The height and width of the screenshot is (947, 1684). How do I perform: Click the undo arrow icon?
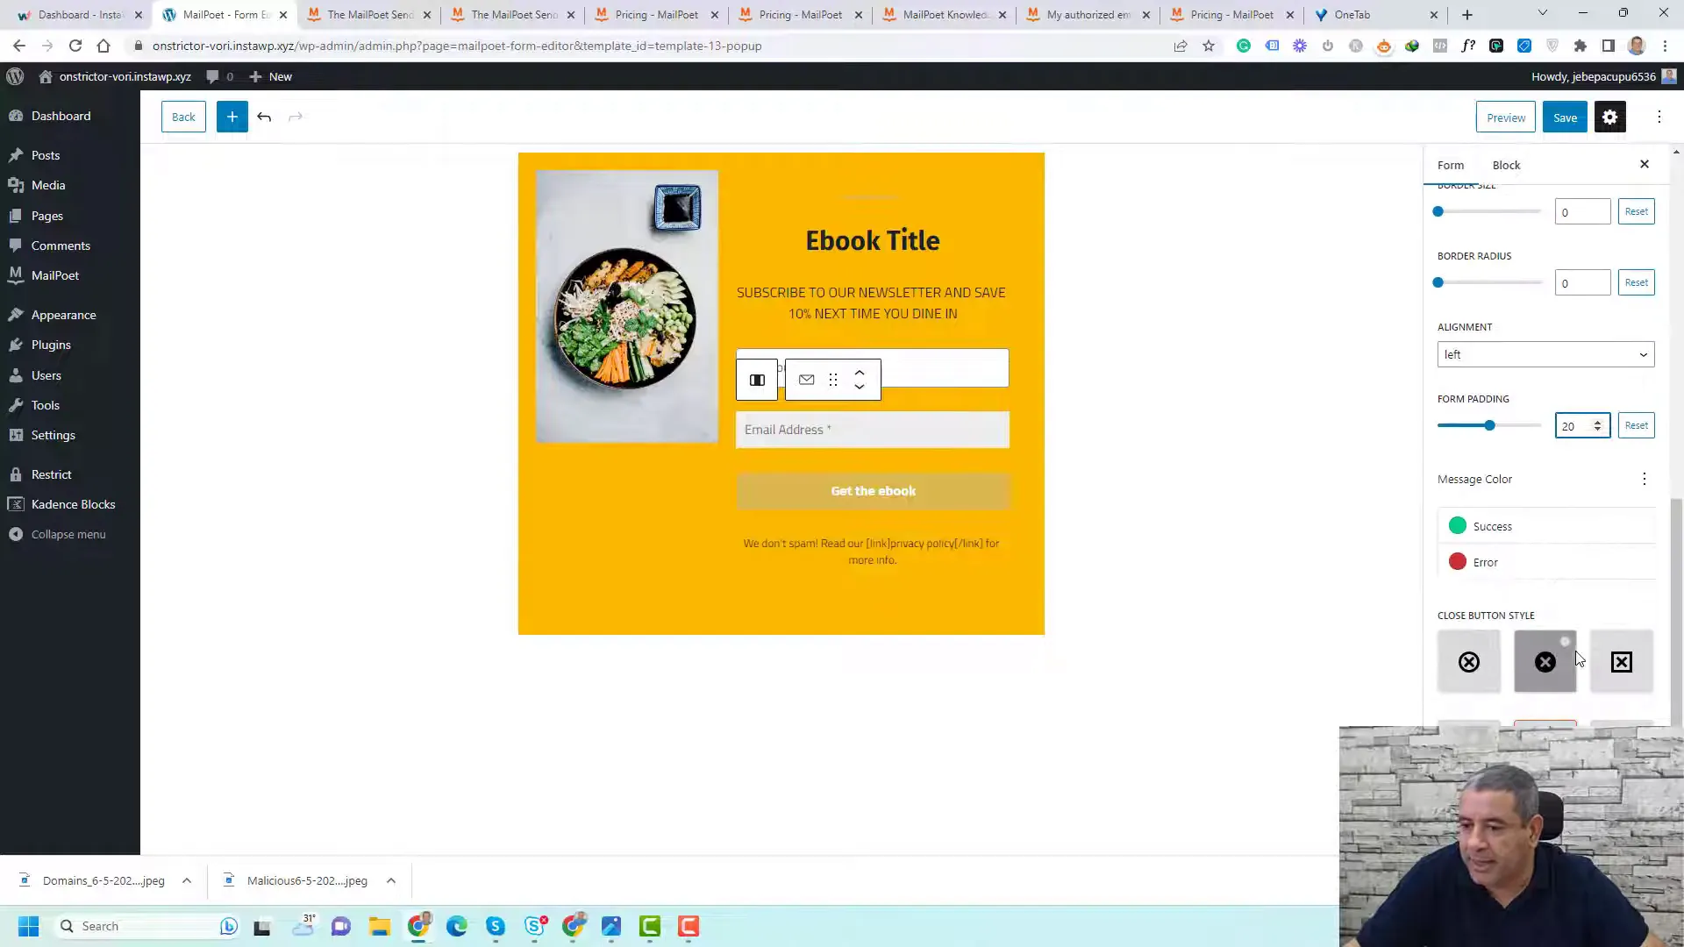pos(265,116)
